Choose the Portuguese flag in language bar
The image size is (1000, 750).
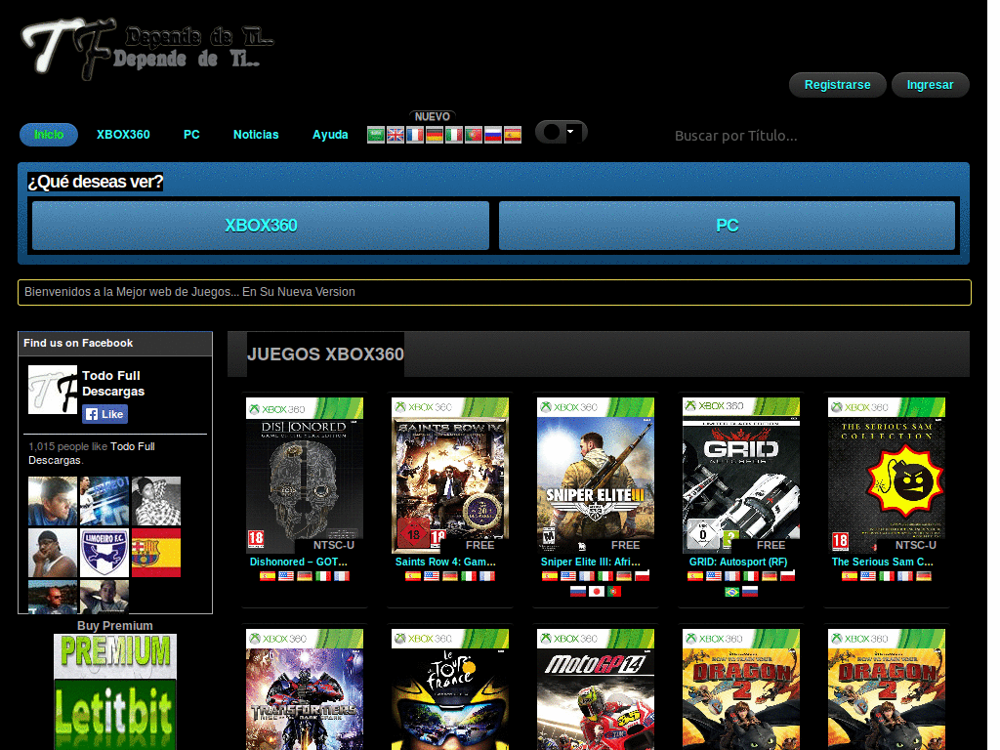474,135
